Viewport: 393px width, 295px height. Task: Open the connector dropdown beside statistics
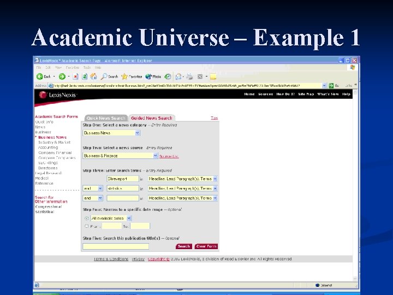pos(100,188)
